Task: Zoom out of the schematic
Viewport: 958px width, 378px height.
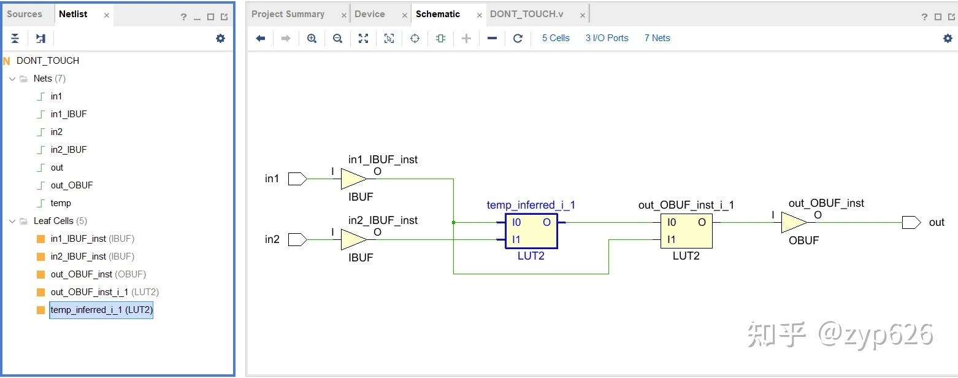Action: 337,38
